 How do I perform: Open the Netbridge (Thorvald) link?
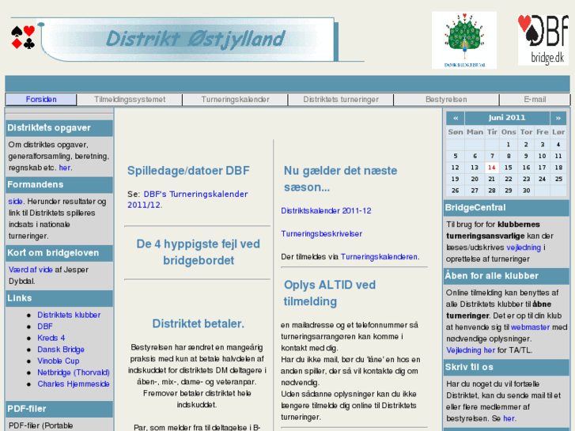tap(74, 372)
